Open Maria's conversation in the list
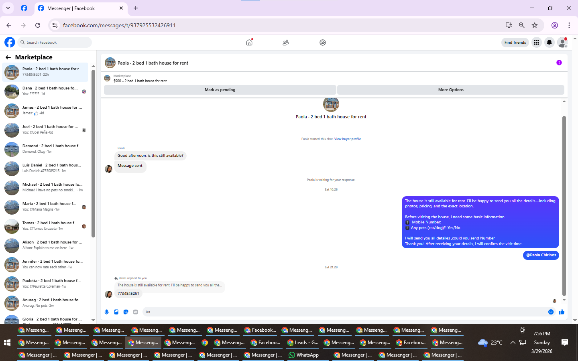Image resolution: width=578 pixels, height=361 pixels. pyautogui.click(x=45, y=207)
